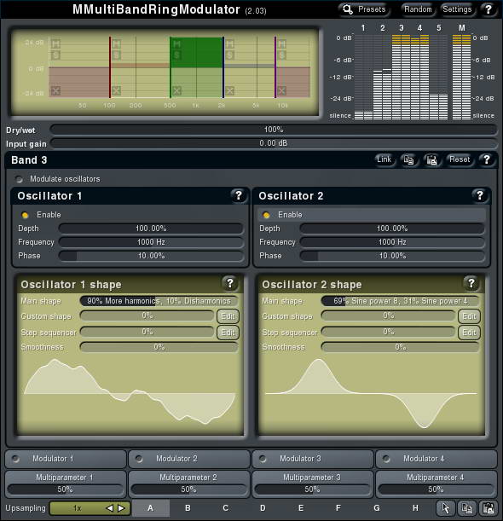Click the Multiparameter 3 slider
The image size is (503, 521).
[312, 489]
